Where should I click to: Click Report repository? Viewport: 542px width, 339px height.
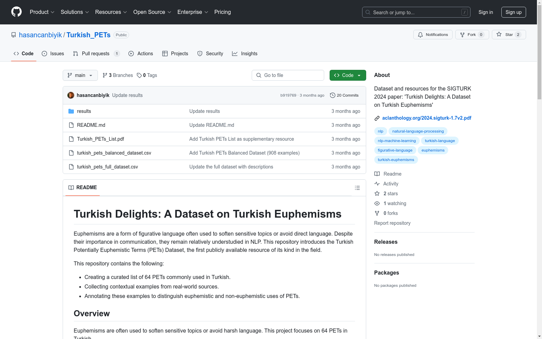pos(392,223)
